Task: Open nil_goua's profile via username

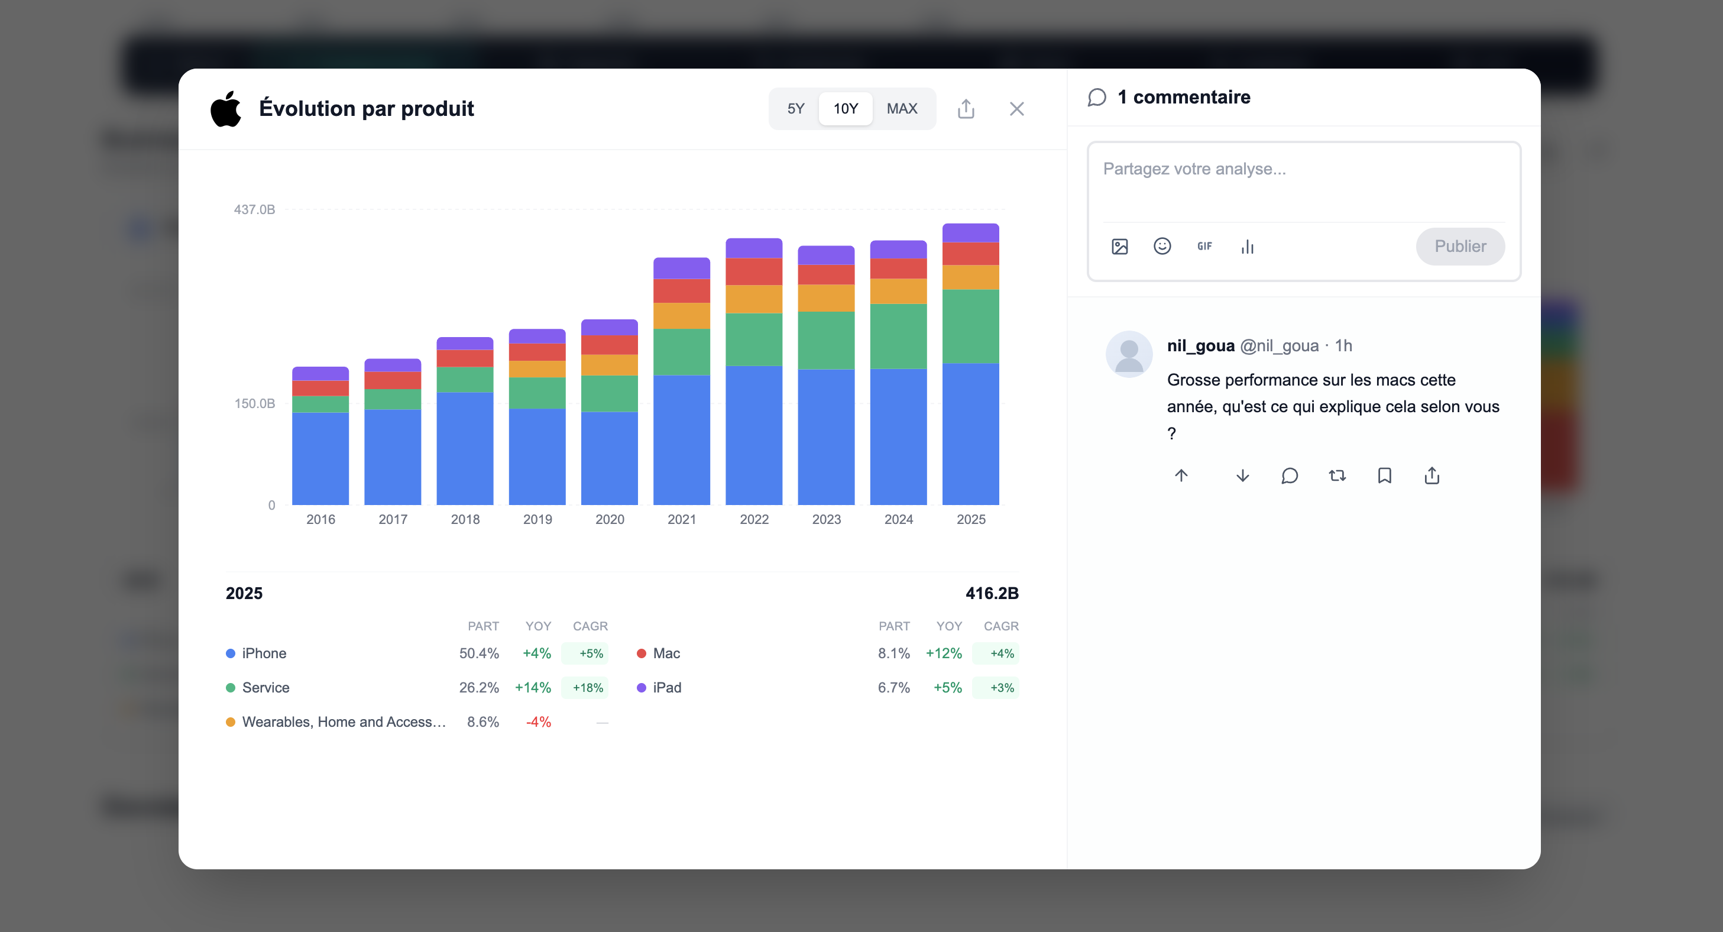Action: point(1200,346)
